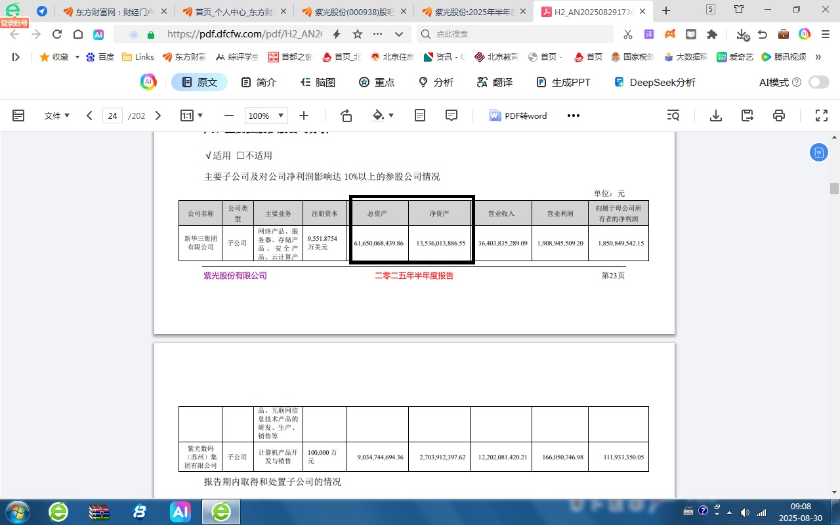
Task: Click the 生成PPT button
Action: coord(563,82)
